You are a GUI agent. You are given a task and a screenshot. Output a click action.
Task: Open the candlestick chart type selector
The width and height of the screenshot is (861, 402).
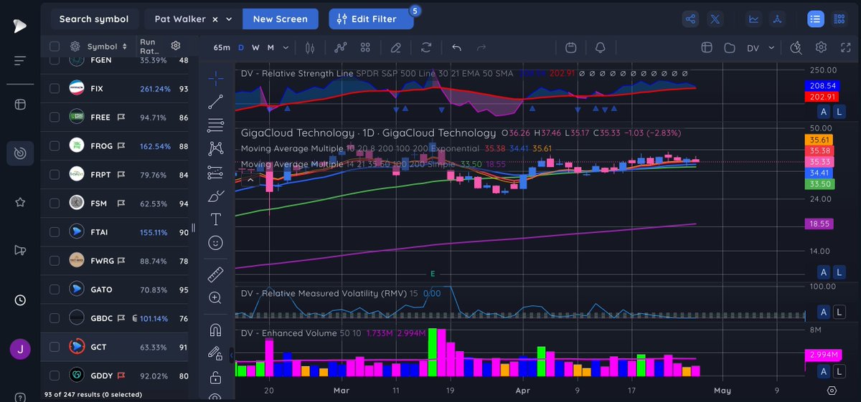click(x=311, y=48)
